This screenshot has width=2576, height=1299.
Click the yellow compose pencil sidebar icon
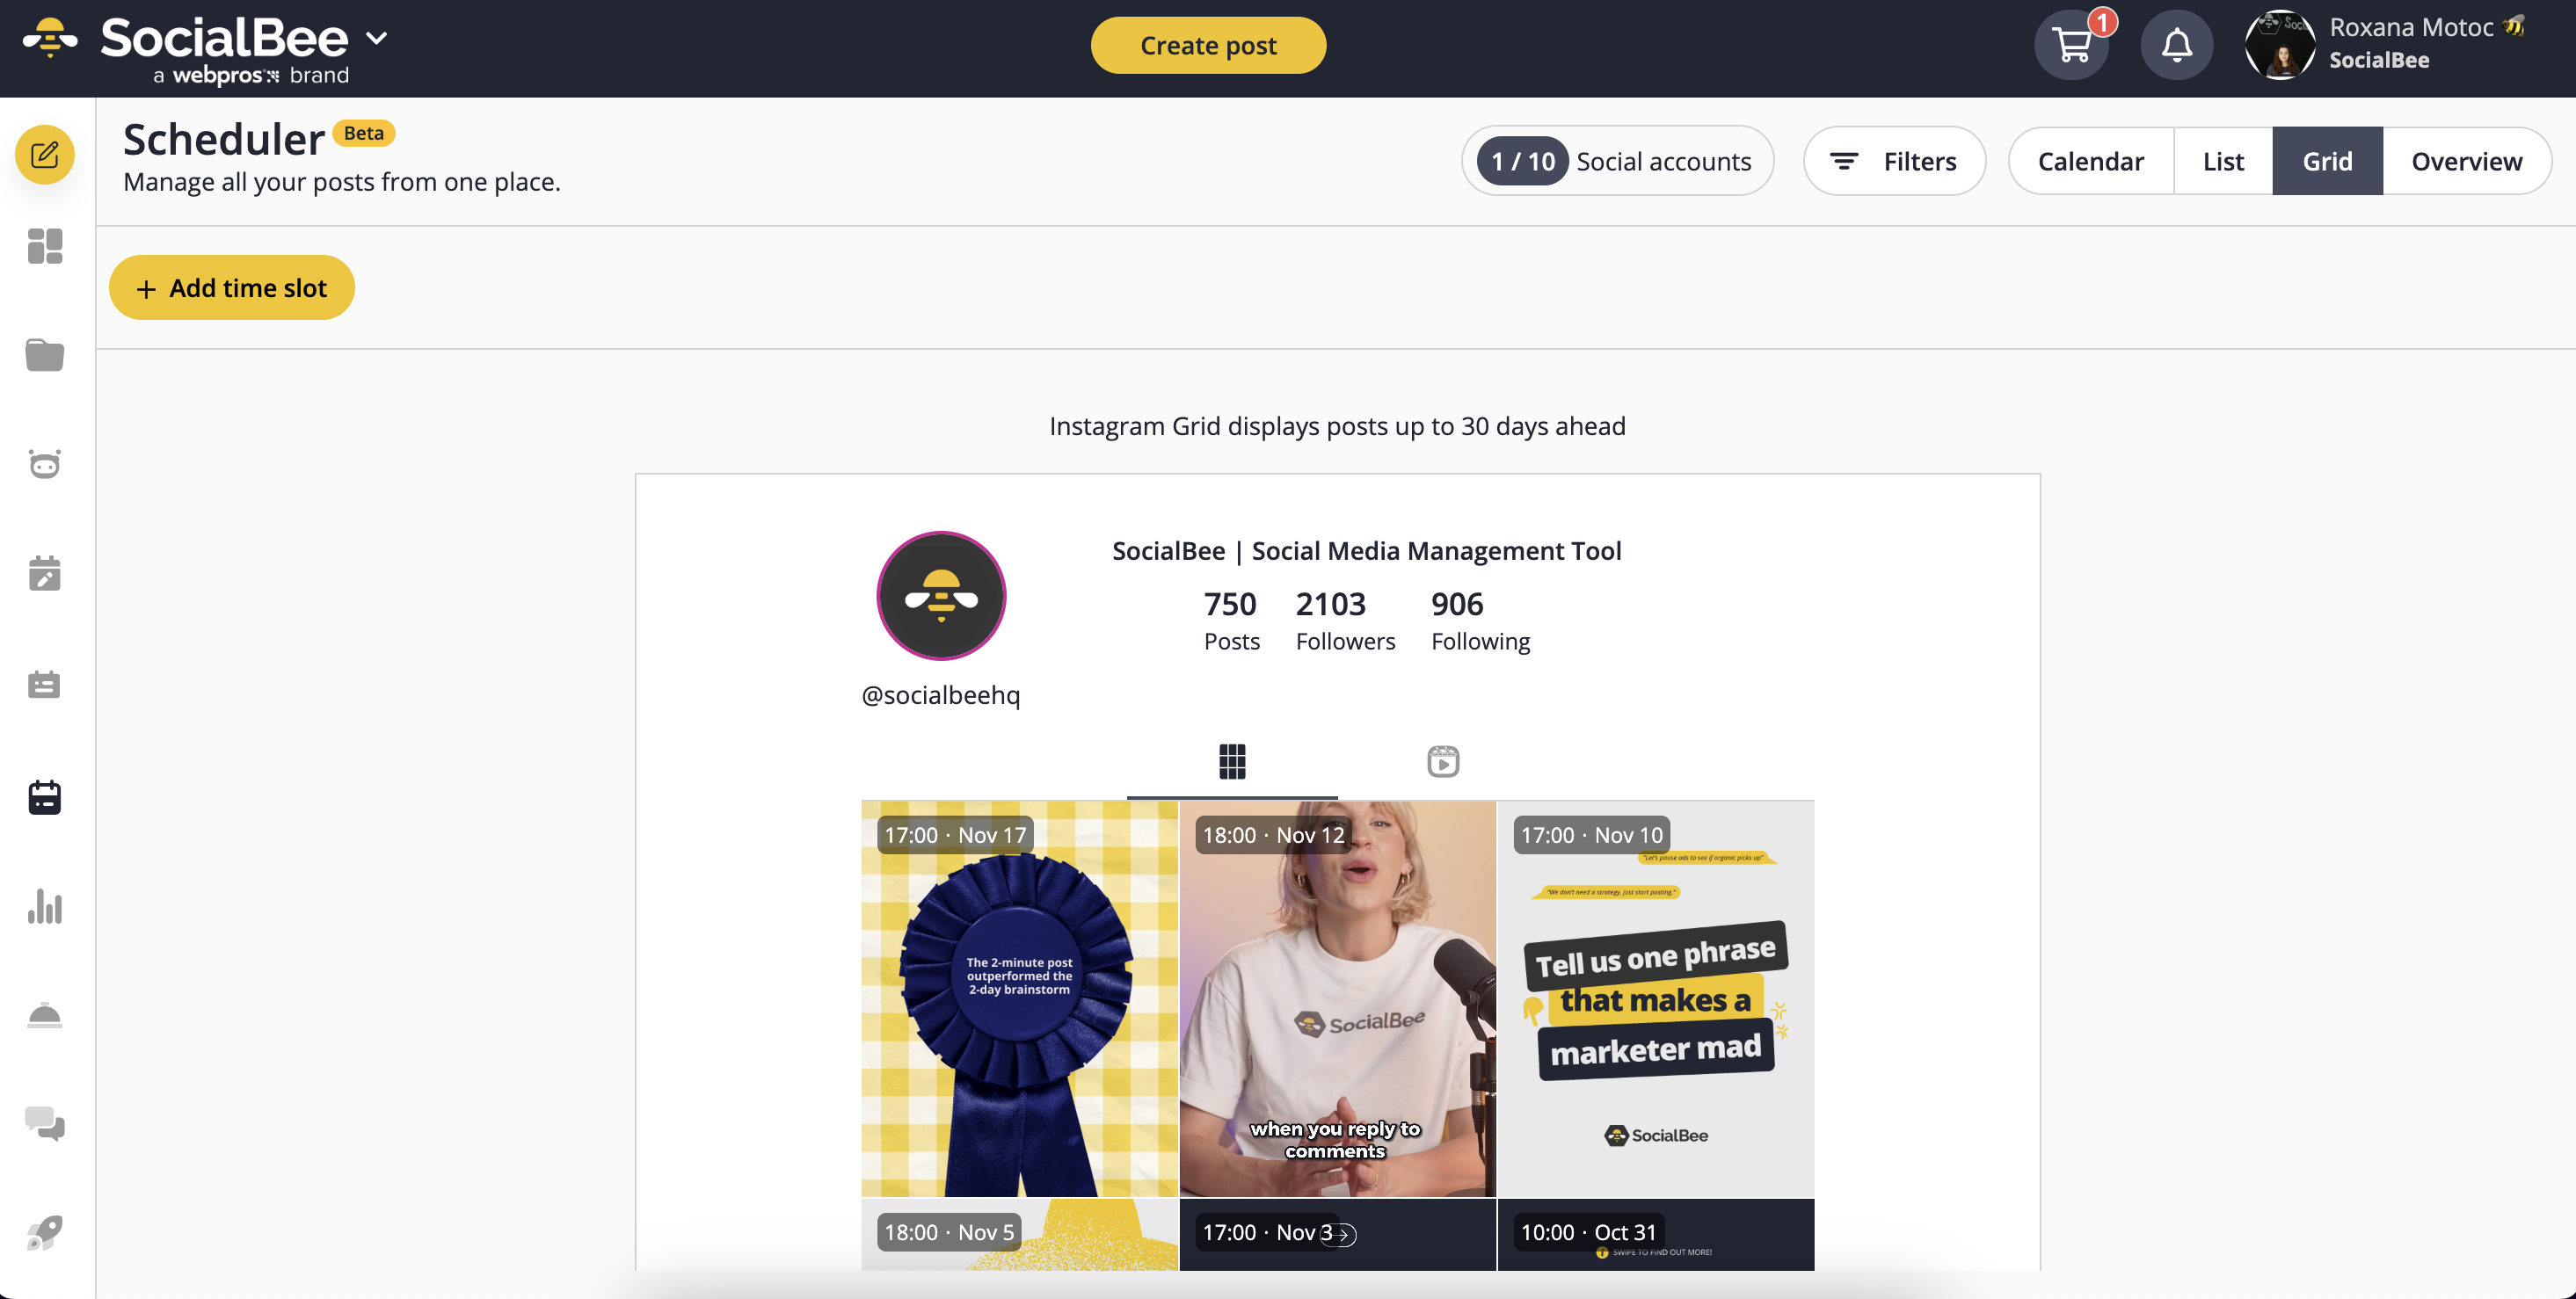(x=44, y=154)
